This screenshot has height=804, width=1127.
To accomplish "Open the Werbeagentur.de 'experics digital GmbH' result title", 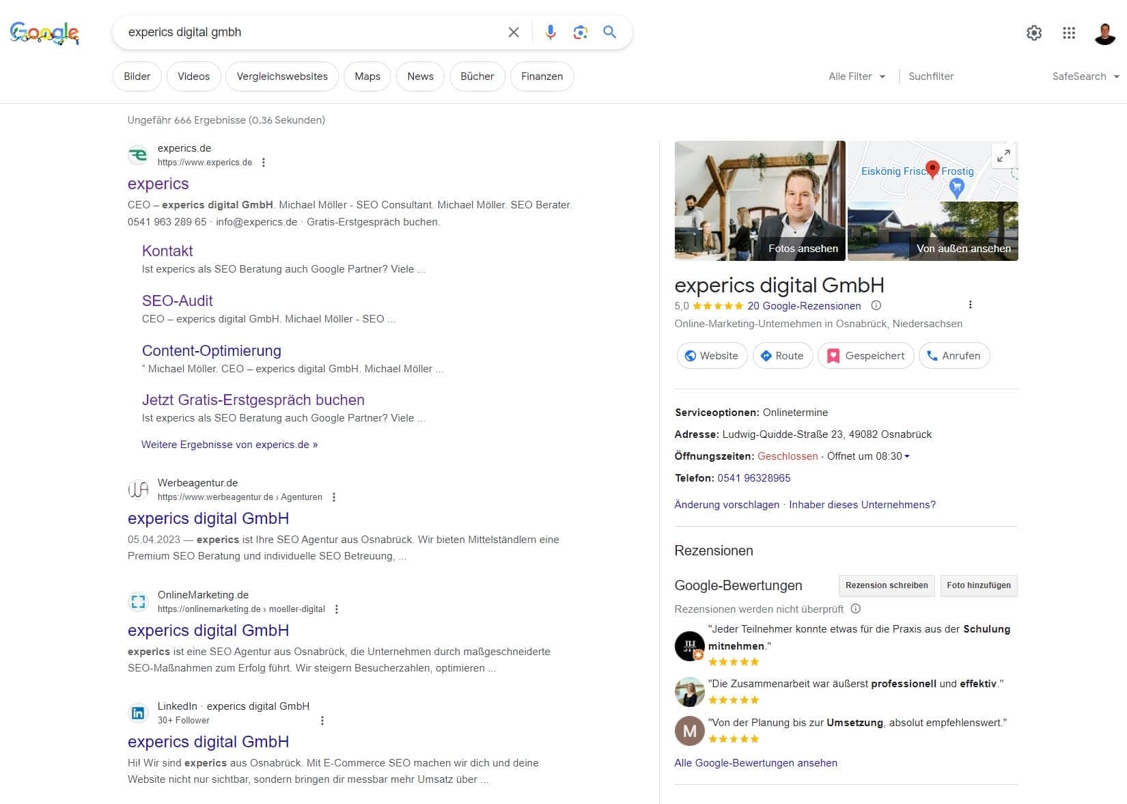I will [208, 518].
